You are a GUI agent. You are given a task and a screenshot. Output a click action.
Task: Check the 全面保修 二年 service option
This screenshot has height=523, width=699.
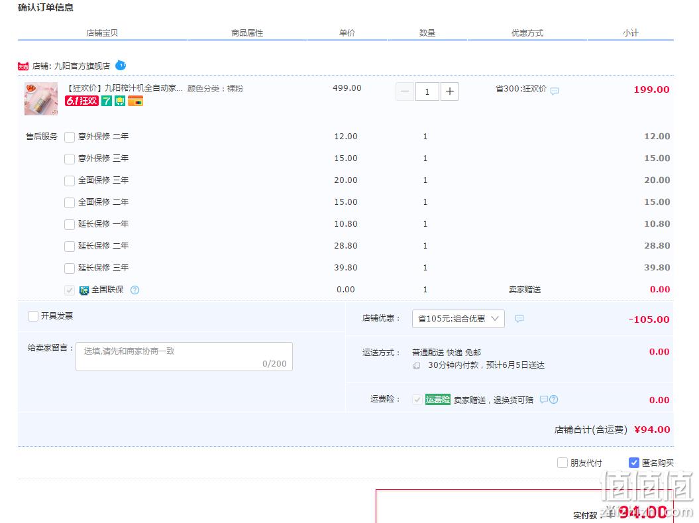[x=70, y=202]
